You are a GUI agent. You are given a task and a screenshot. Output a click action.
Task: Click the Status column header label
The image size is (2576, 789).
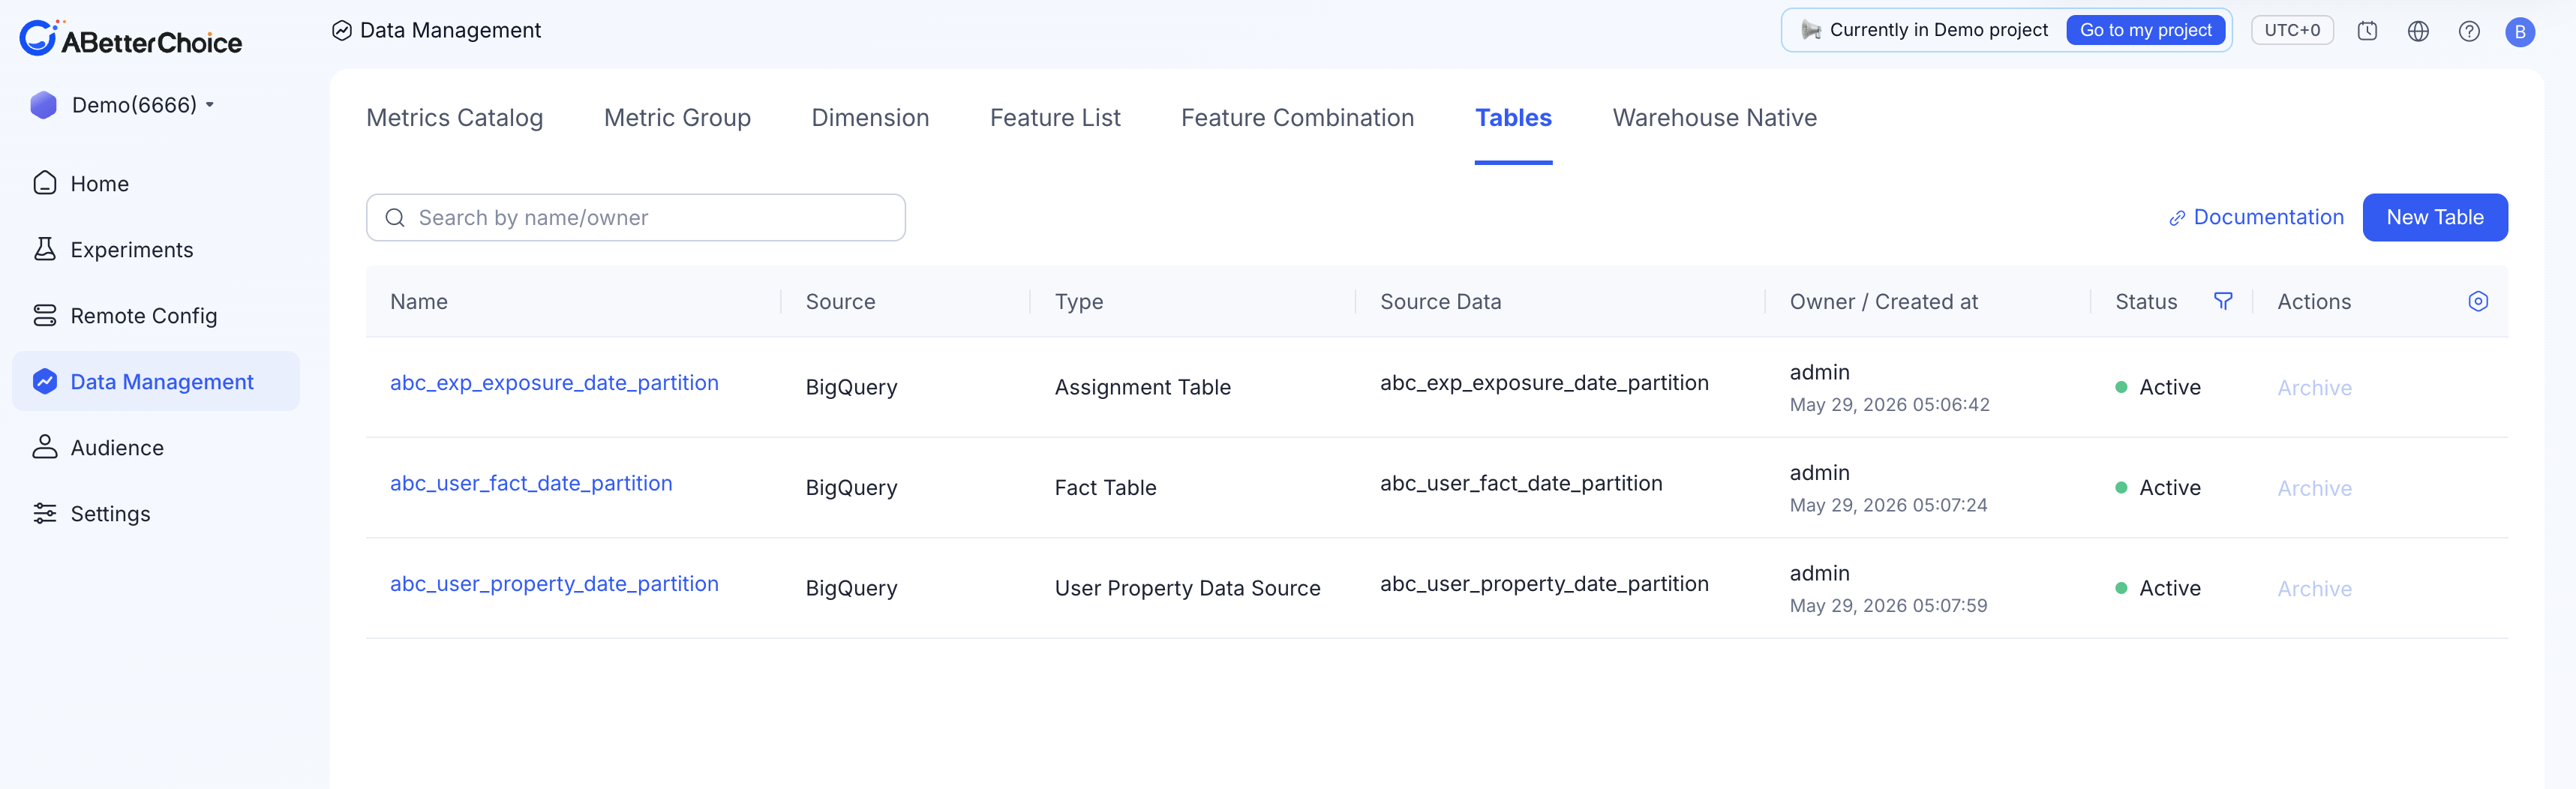[2146, 302]
